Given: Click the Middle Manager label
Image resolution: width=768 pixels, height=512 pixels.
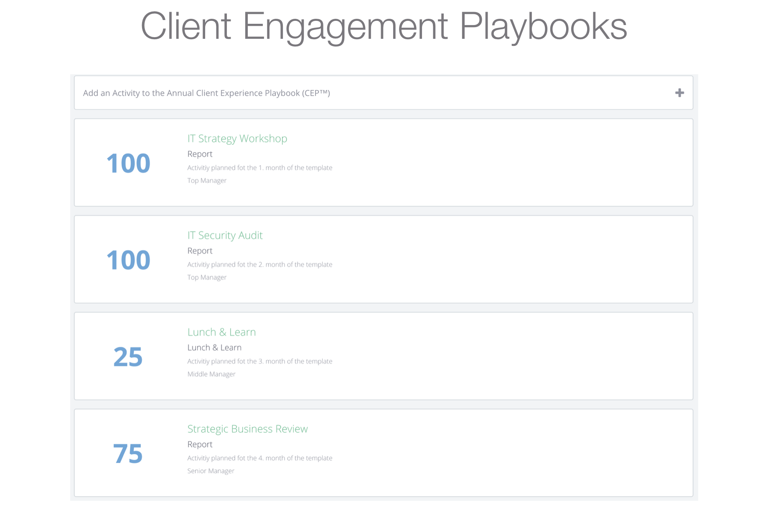Looking at the screenshot, I should (211, 374).
